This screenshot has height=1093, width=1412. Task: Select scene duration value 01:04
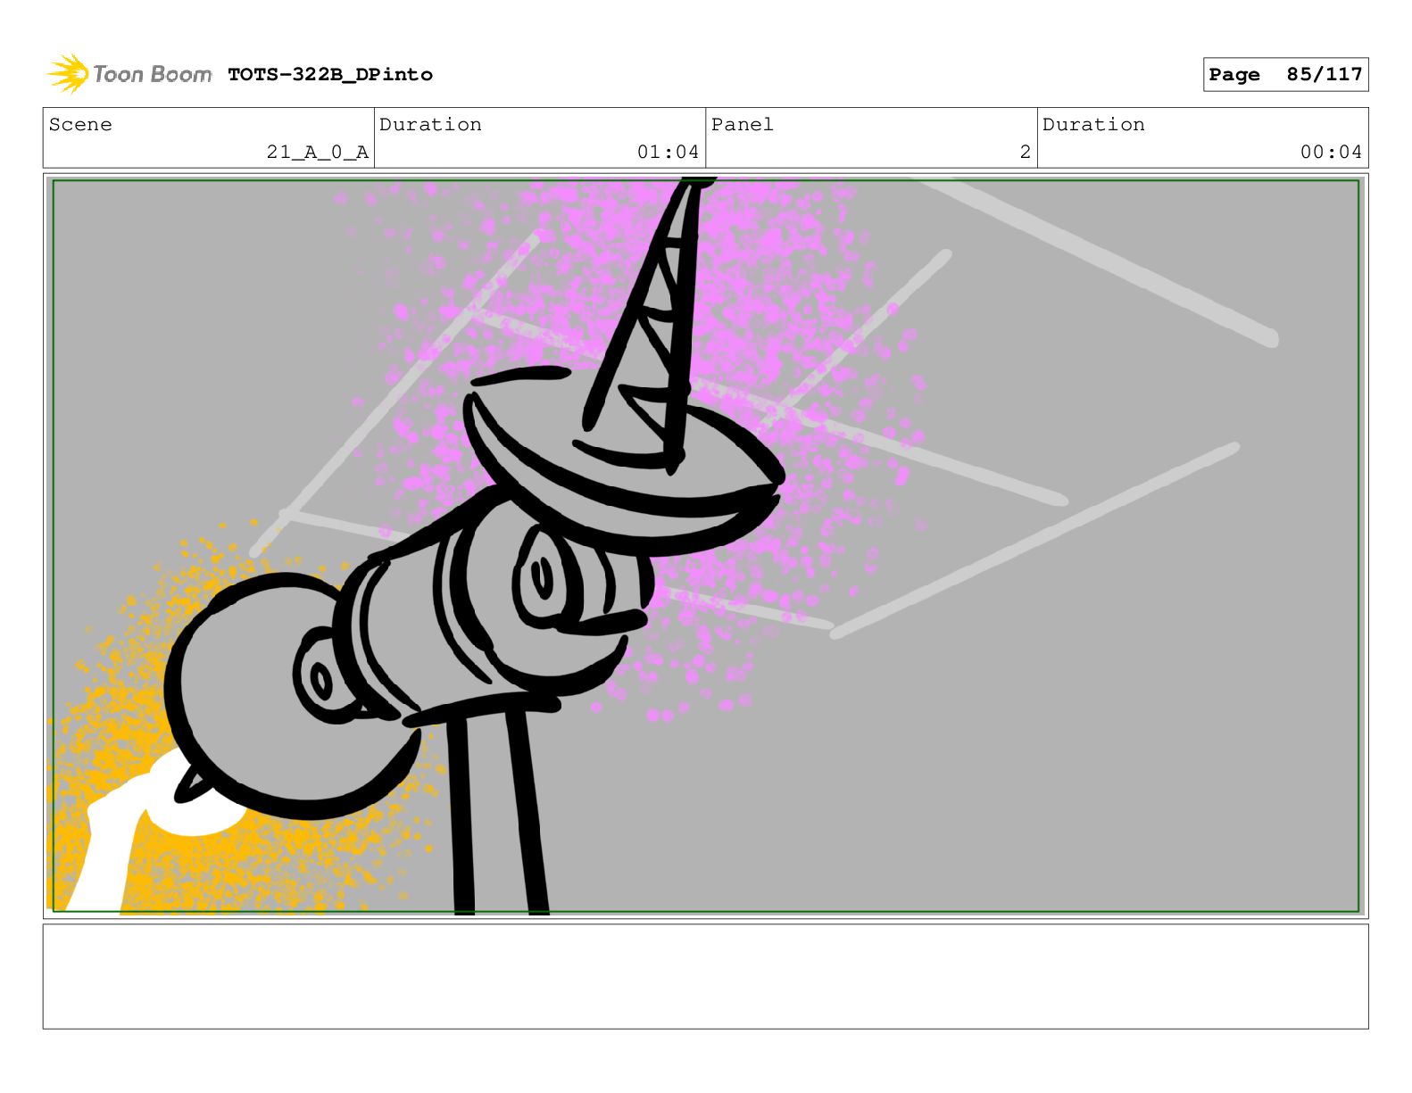pos(668,152)
